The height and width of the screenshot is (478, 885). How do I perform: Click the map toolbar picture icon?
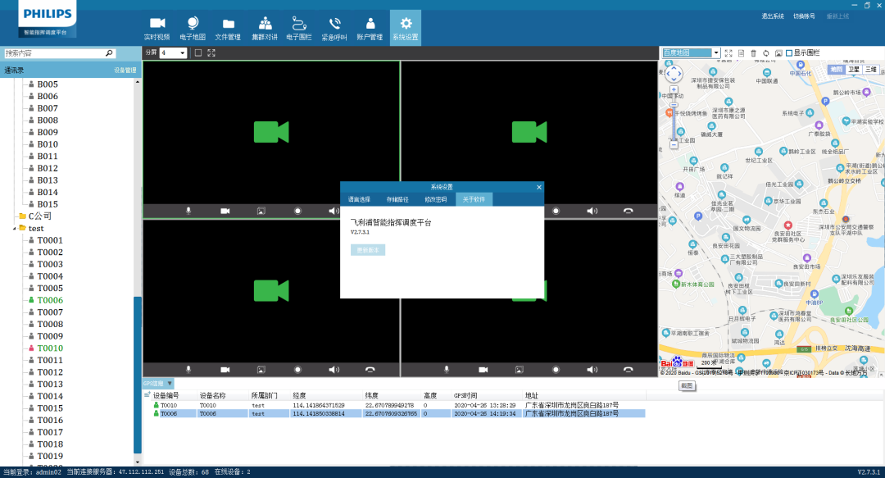point(778,53)
